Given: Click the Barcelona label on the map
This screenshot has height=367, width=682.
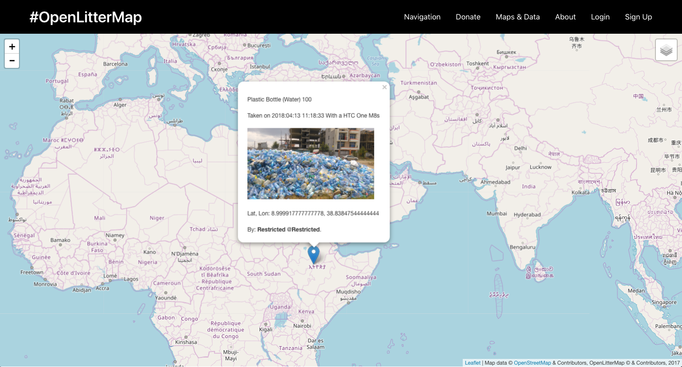Looking at the screenshot, I should point(115,64).
